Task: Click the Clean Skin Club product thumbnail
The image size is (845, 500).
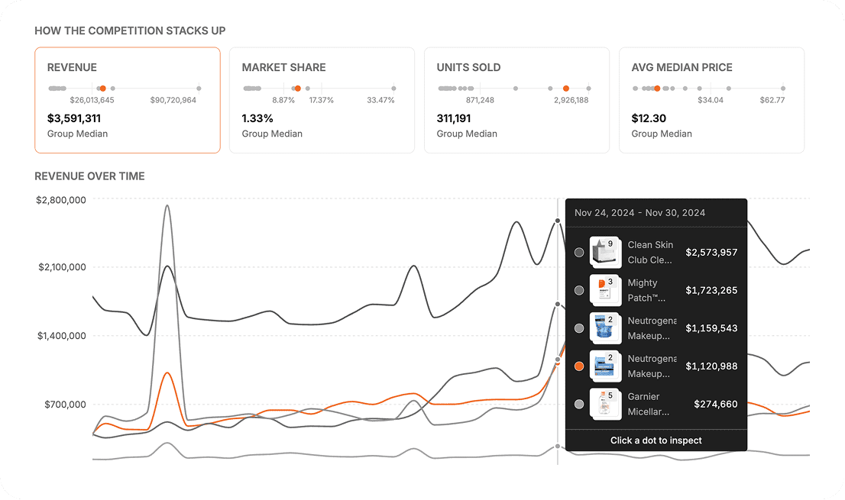Action: pyautogui.click(x=605, y=253)
